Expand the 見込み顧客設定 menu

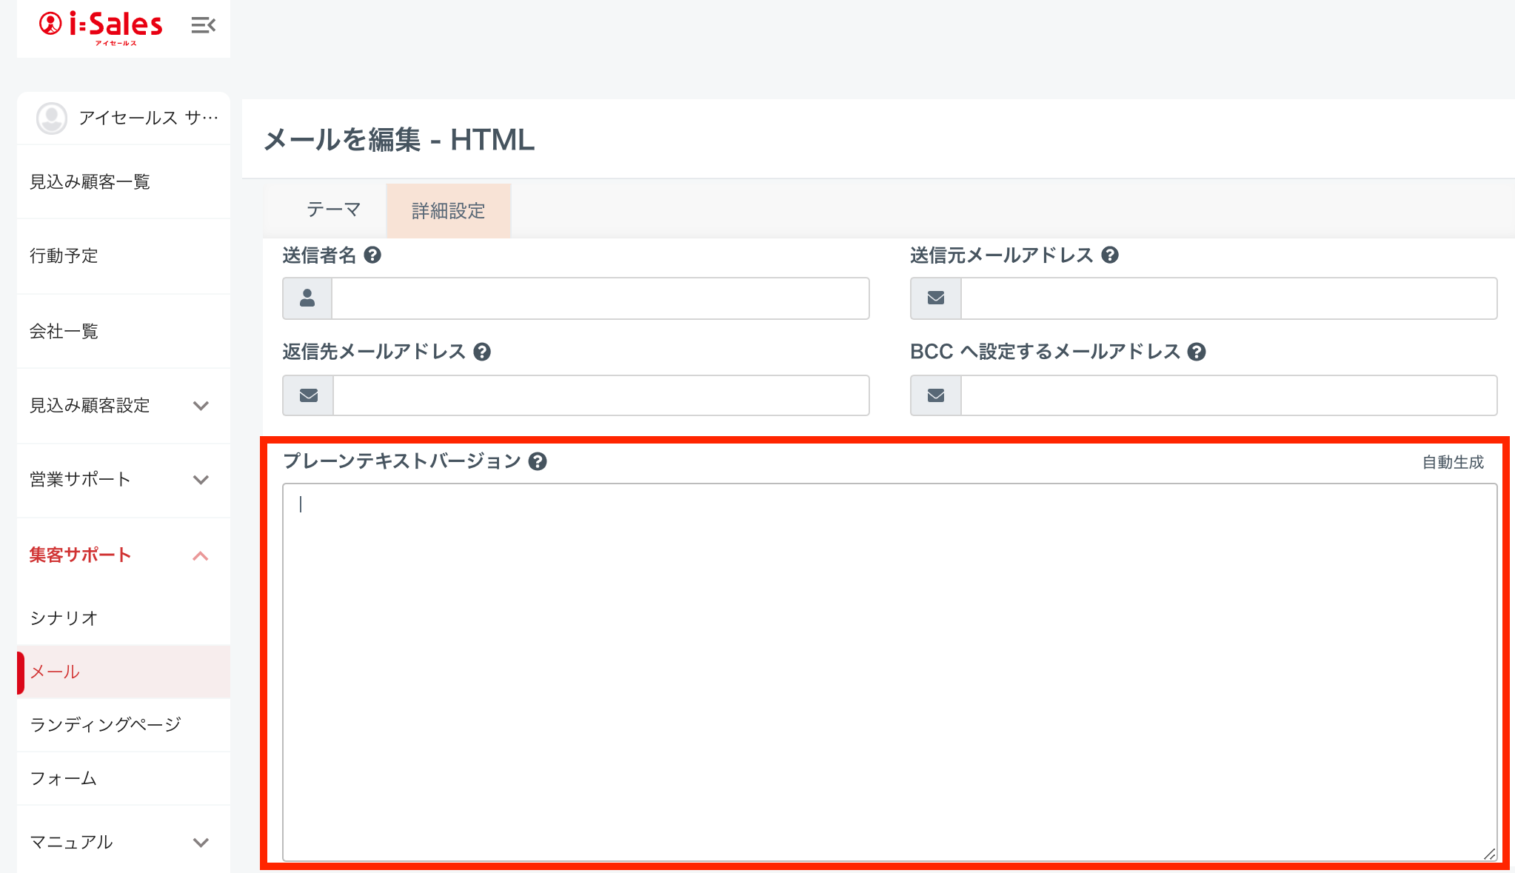200,406
